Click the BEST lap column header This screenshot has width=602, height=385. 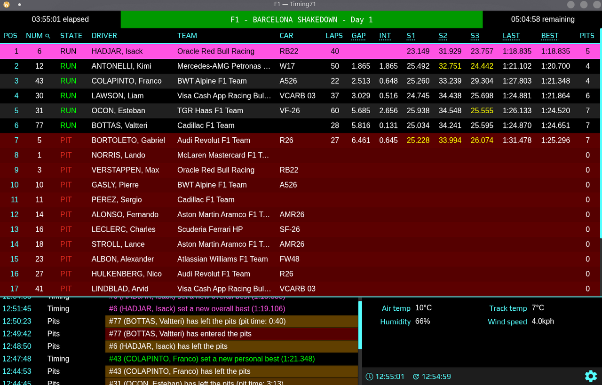[550, 36]
